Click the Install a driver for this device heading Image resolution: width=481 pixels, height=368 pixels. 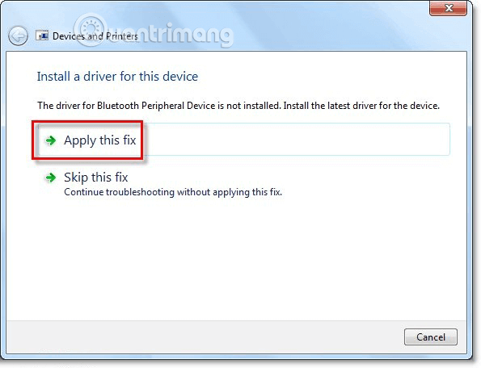click(117, 76)
